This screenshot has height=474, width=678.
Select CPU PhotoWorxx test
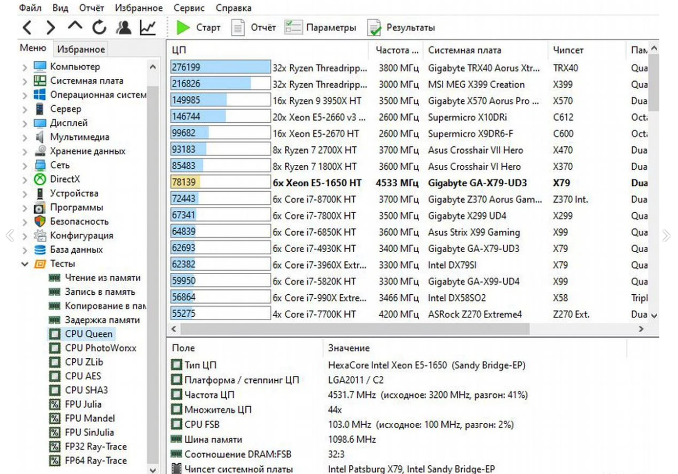click(x=100, y=348)
